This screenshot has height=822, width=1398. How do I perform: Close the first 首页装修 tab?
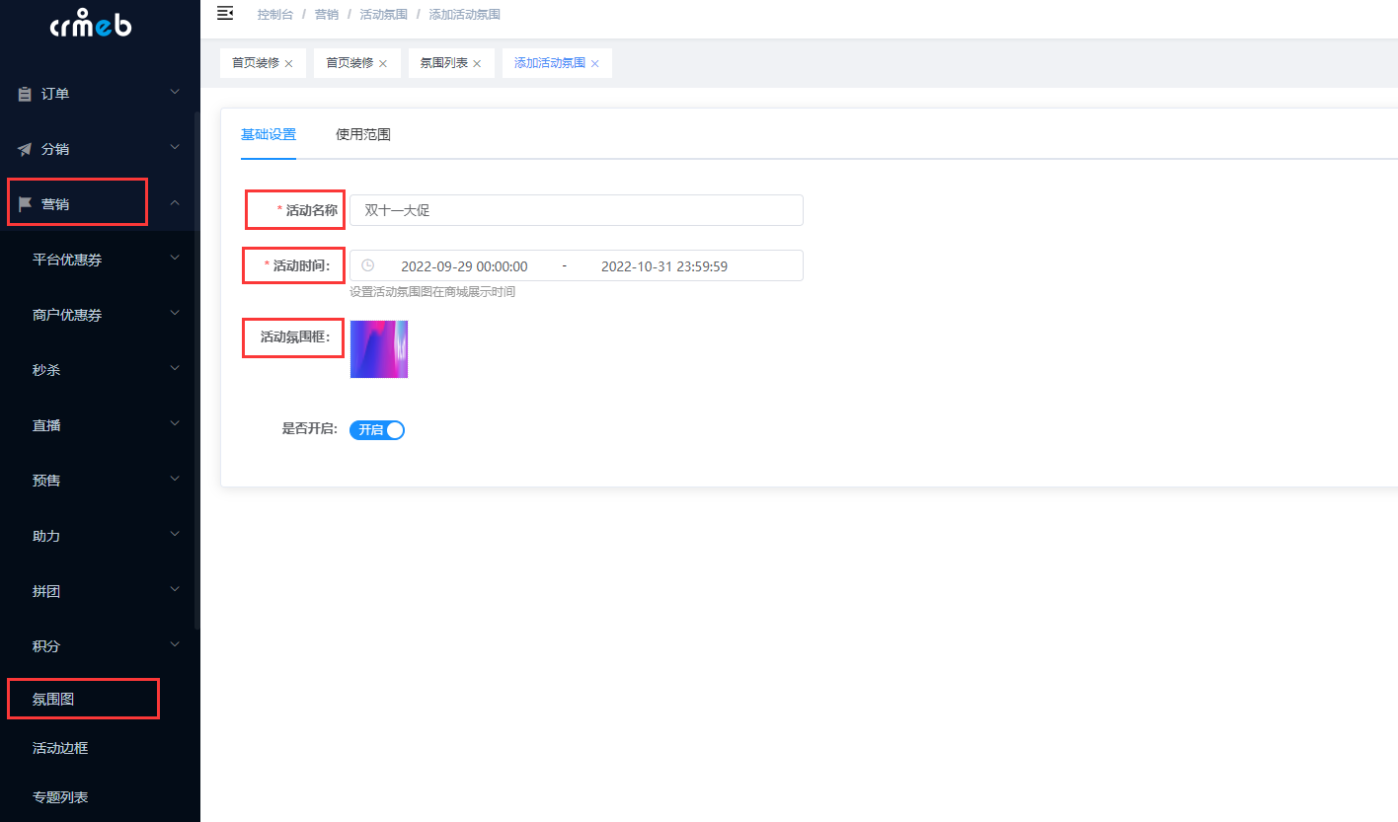click(288, 63)
